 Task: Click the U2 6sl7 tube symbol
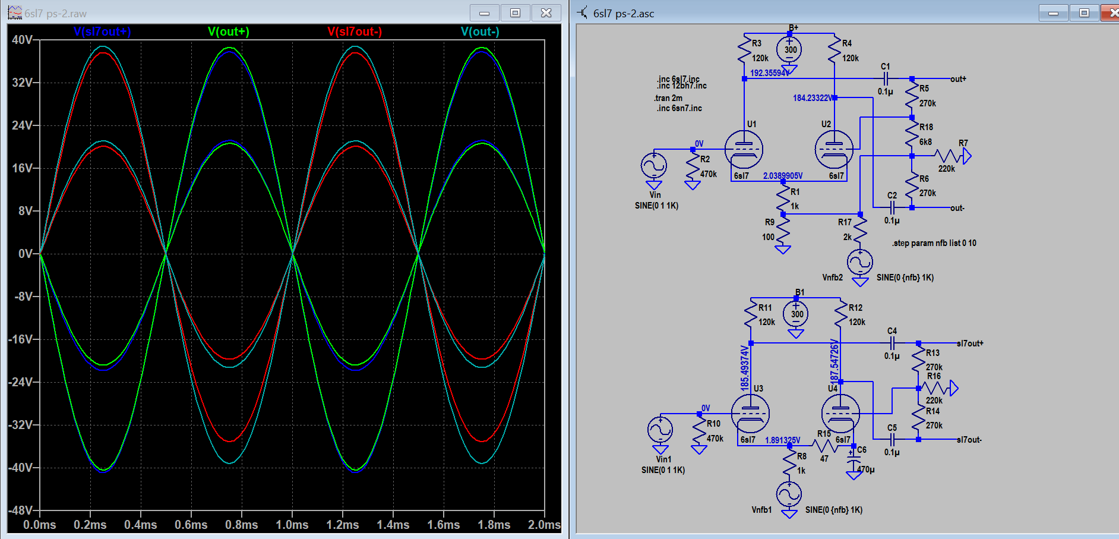pos(834,149)
